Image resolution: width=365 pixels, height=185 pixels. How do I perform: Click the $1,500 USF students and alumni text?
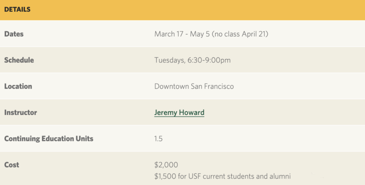[x=222, y=176]
